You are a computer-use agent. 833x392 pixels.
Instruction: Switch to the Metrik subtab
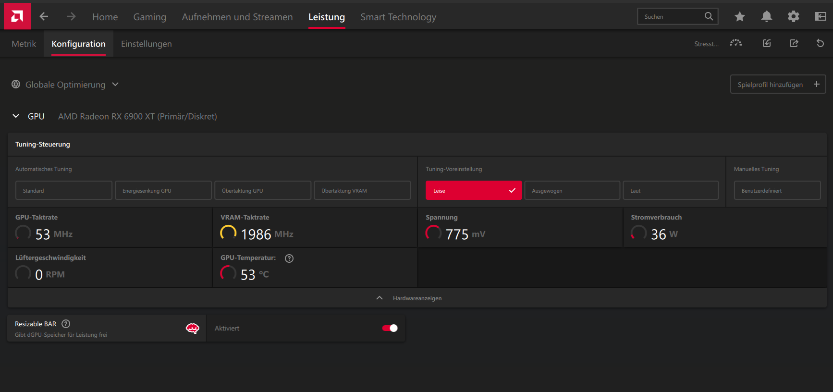click(x=24, y=44)
